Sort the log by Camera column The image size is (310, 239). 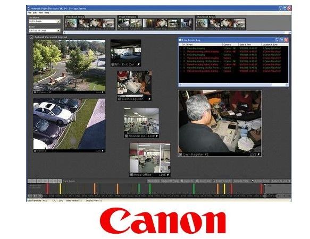pyautogui.click(x=230, y=45)
